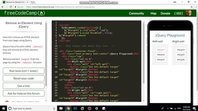Viewport: 198px width, 111px height.
Task: Click the Secure padlock icon
Action: pyautogui.click(x=15, y=7)
